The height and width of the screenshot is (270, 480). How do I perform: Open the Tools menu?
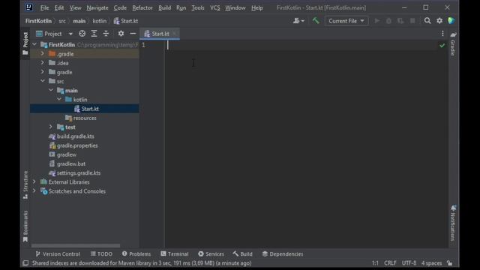tap(198, 7)
